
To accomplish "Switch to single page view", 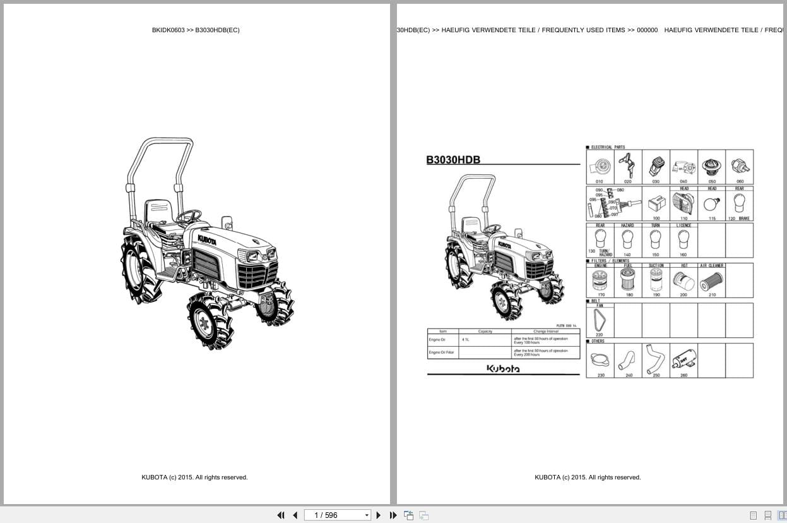I will pyautogui.click(x=754, y=515).
